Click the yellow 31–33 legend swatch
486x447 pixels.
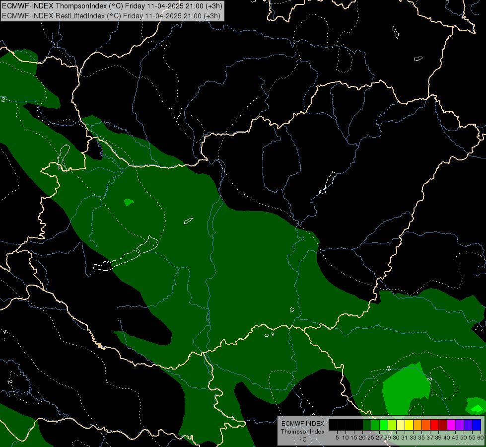click(x=409, y=425)
